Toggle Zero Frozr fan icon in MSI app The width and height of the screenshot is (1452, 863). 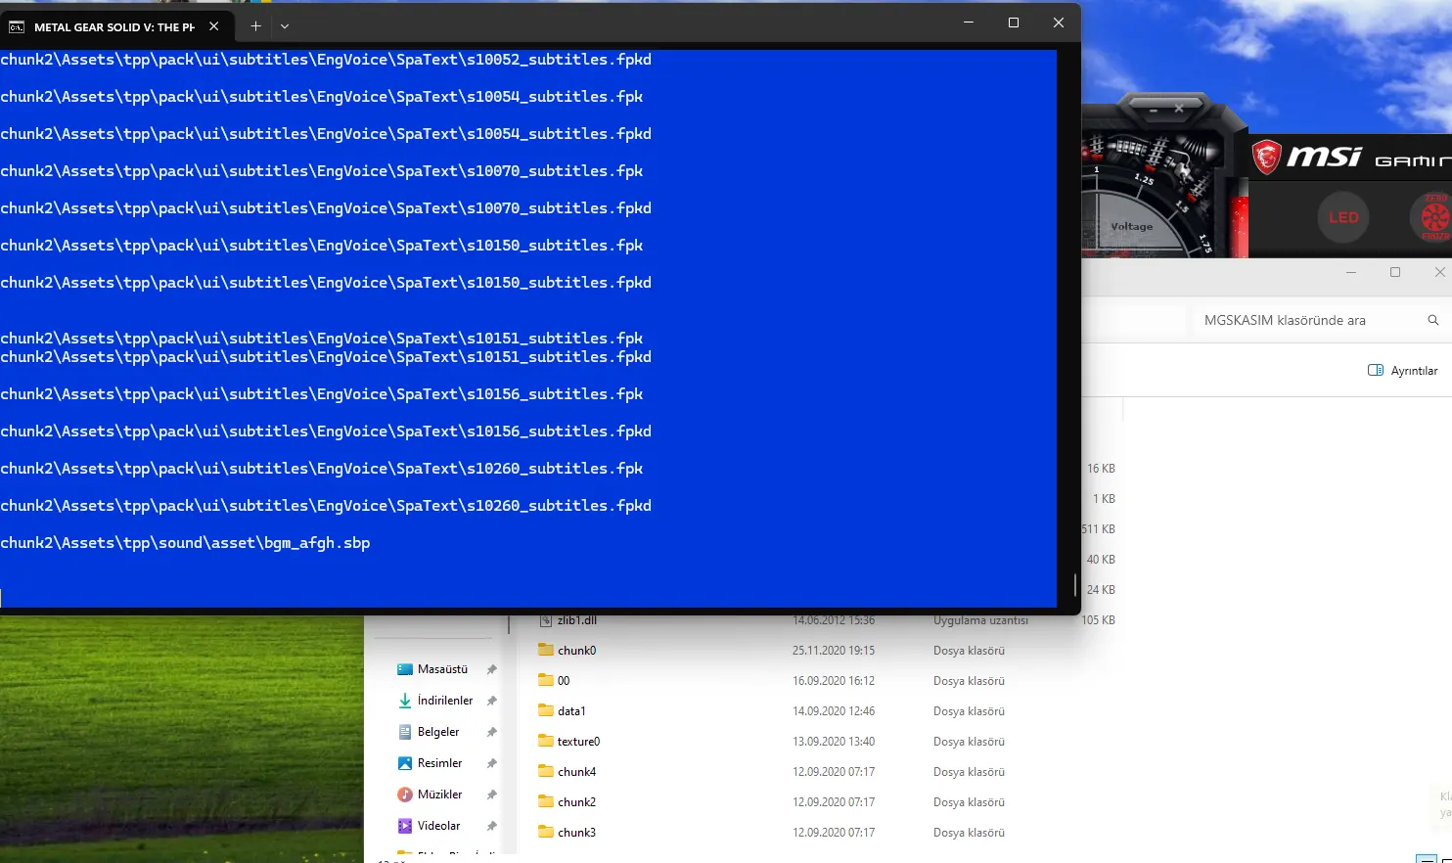click(1434, 217)
